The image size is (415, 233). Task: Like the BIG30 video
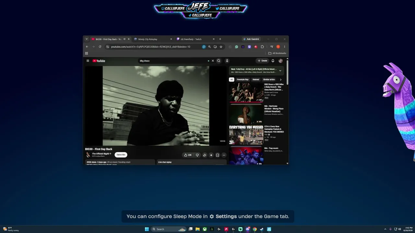tap(188, 155)
